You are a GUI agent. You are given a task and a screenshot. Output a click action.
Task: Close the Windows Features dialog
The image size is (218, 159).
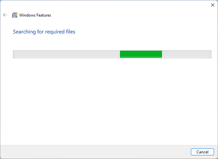212,5
